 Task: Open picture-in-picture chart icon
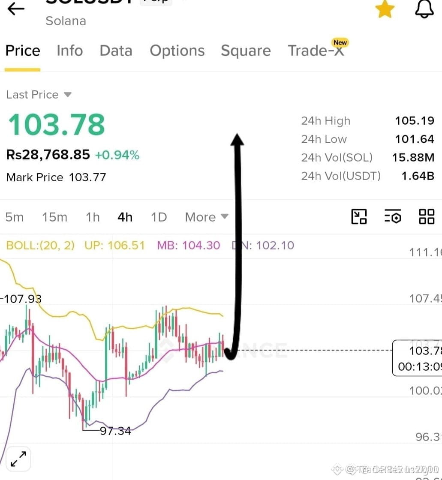point(359,217)
